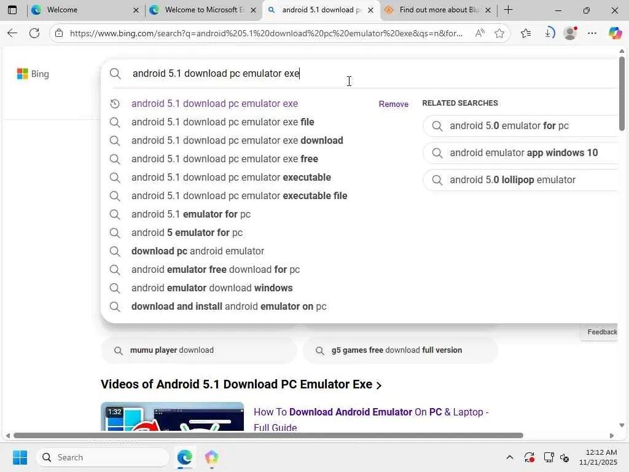Viewport: 629px width, 472px height.
Task: Pick suggestion download pc android emulator
Action: tap(198, 251)
